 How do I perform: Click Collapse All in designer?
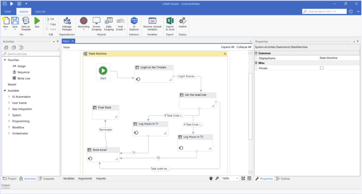pos(244,47)
